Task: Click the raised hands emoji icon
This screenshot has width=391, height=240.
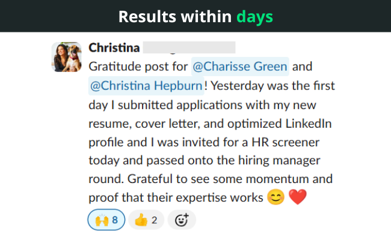Action: tap(102, 220)
